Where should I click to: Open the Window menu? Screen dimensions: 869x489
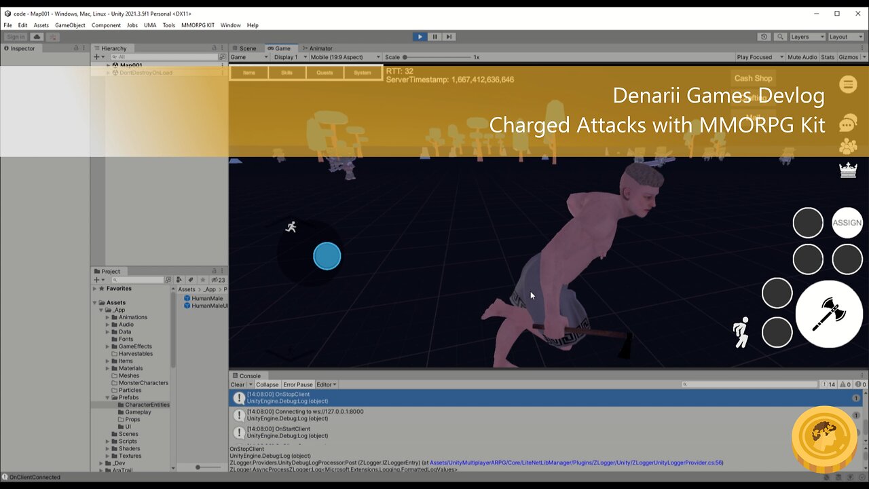click(x=230, y=25)
